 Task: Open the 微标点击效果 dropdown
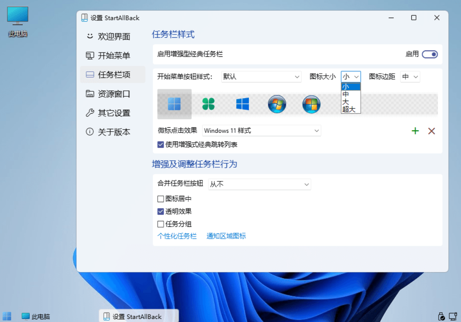tap(261, 130)
